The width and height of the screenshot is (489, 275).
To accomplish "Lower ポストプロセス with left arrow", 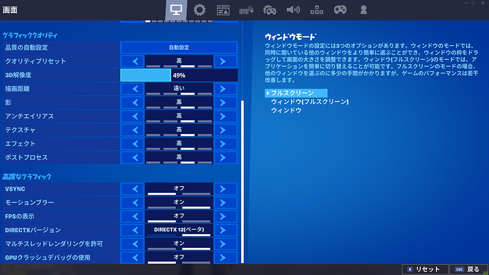I will pyautogui.click(x=132, y=158).
